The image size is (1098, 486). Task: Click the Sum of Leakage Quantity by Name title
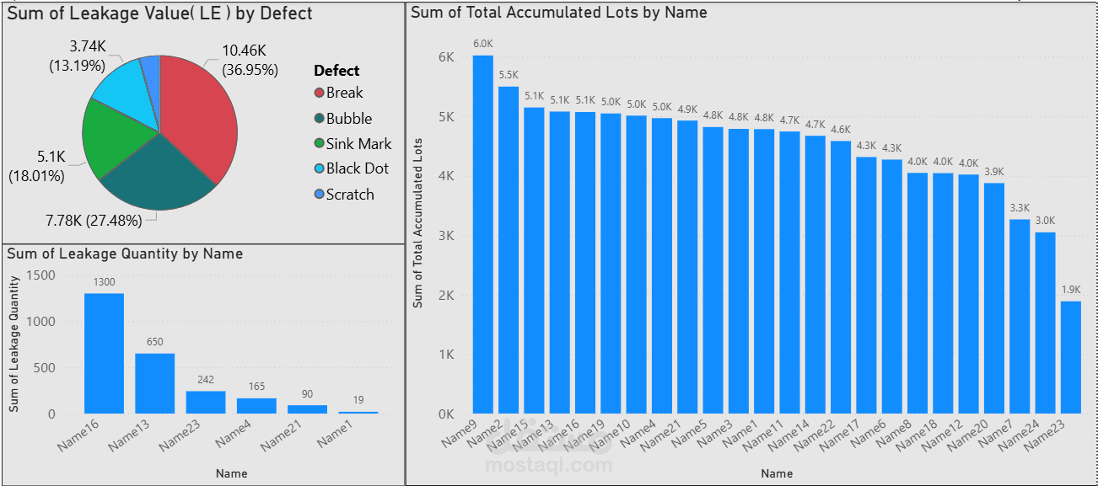[125, 254]
